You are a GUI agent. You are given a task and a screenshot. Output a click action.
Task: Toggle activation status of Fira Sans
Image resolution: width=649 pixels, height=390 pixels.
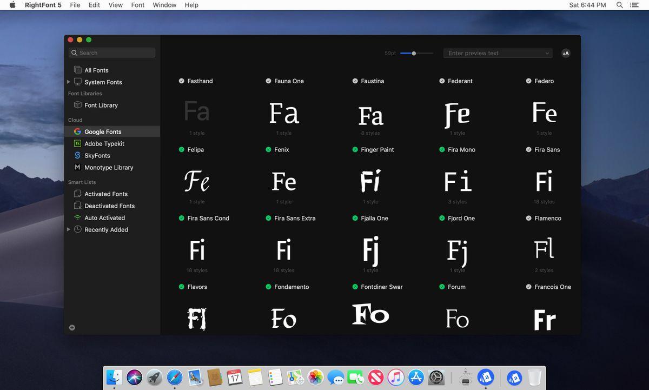click(x=528, y=149)
